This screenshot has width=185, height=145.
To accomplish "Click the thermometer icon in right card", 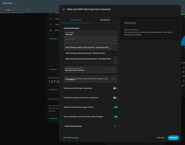I will [x=184, y=81].
